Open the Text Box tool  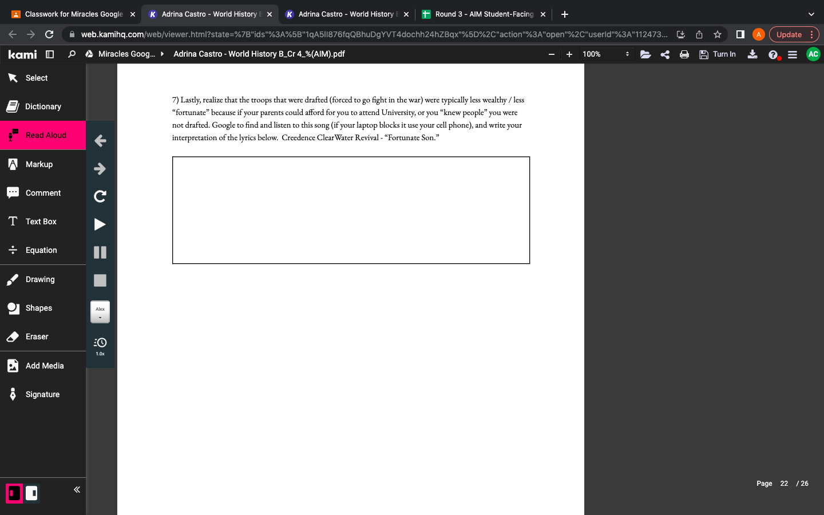click(41, 221)
